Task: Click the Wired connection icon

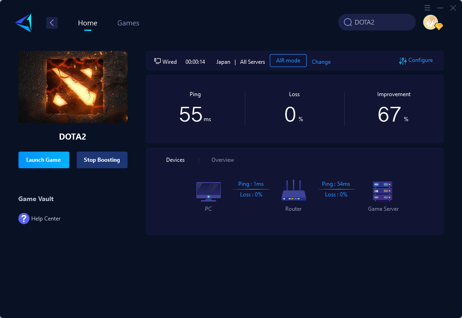Action: [x=158, y=61]
